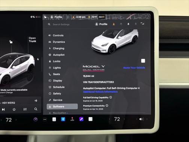Raise driver temperature with right arrow
189x142 pixels.
tap(16, 120)
